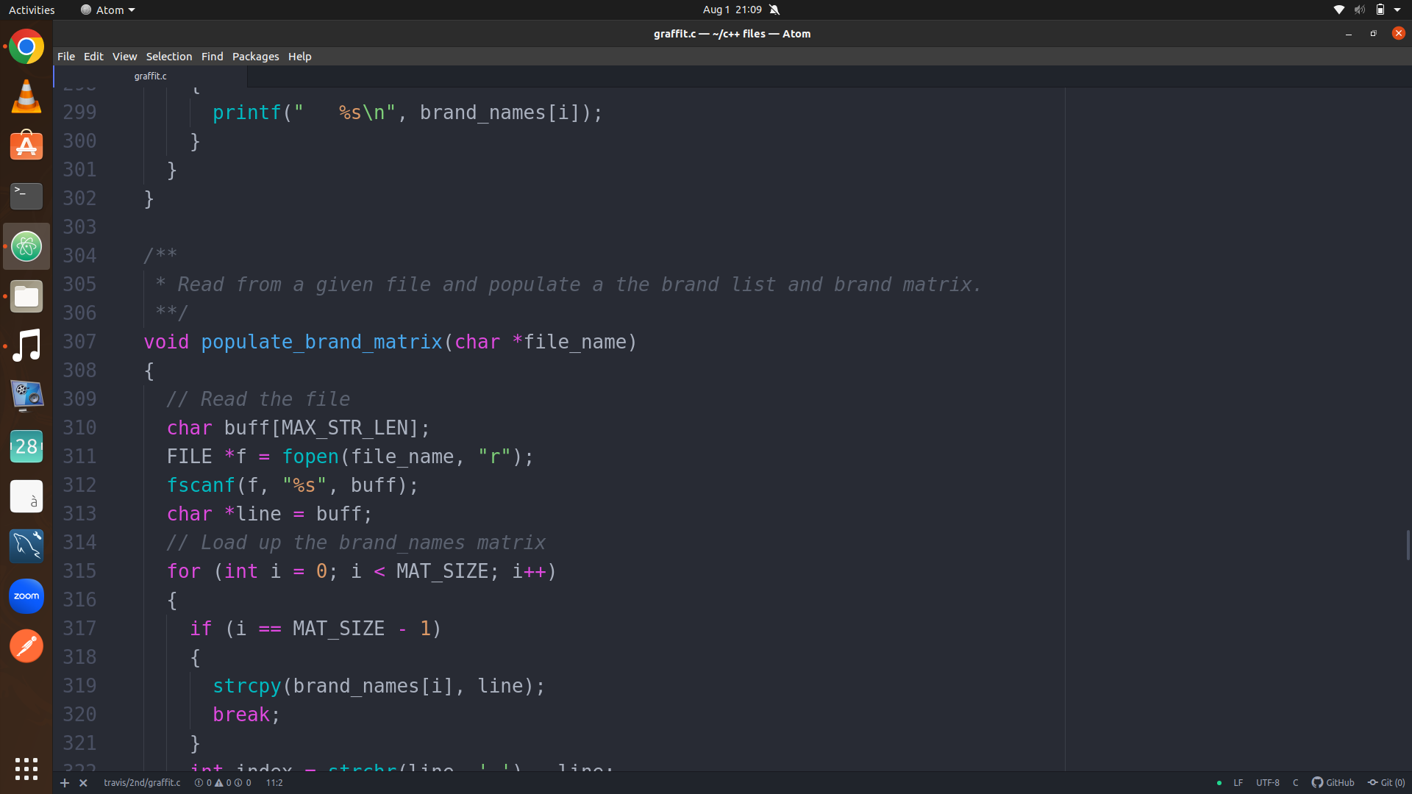The image size is (1412, 794).
Task: Open Postman from the dock
Action: [26, 646]
